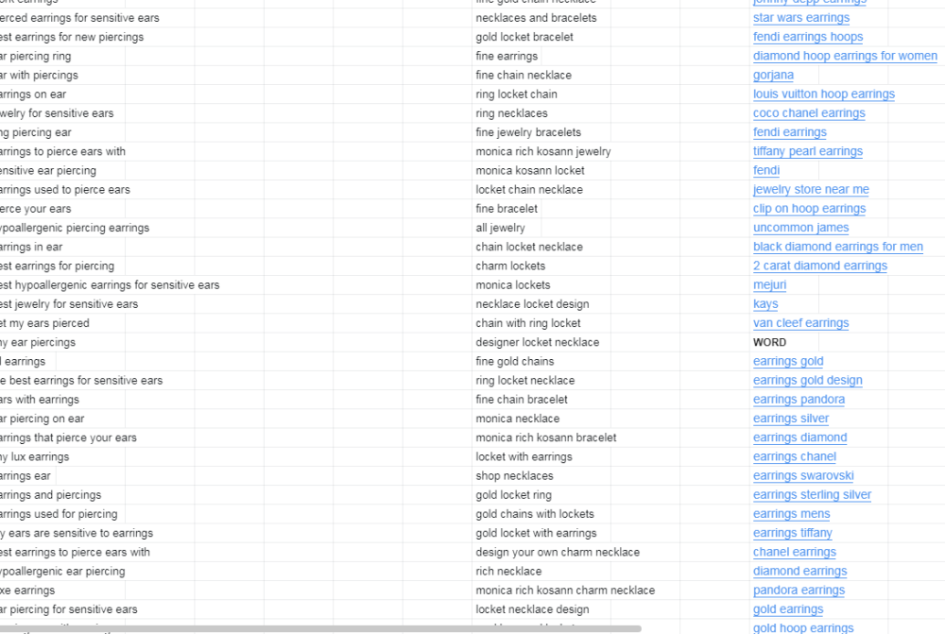Select the bold "WORD" header cell
This screenshot has height=634, width=945.
(769, 342)
